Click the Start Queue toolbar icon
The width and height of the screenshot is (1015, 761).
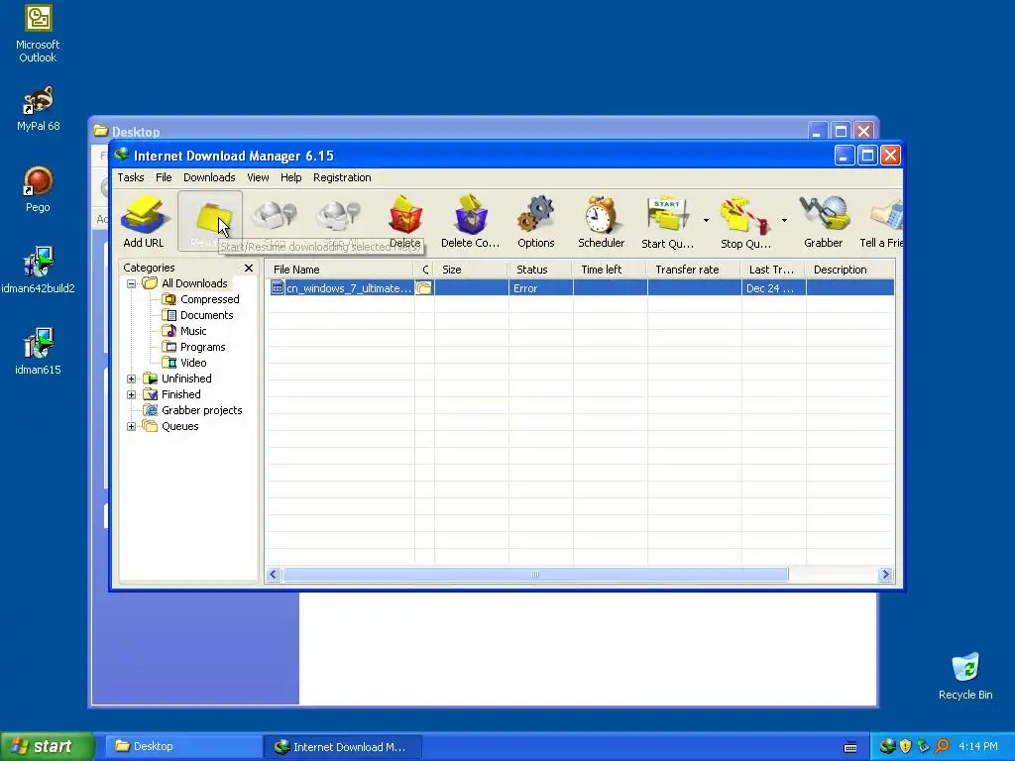coord(667,221)
